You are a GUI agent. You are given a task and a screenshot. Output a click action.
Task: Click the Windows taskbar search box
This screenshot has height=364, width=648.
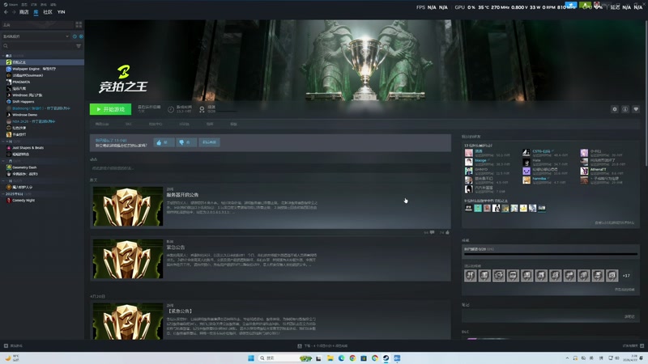[x=285, y=358]
